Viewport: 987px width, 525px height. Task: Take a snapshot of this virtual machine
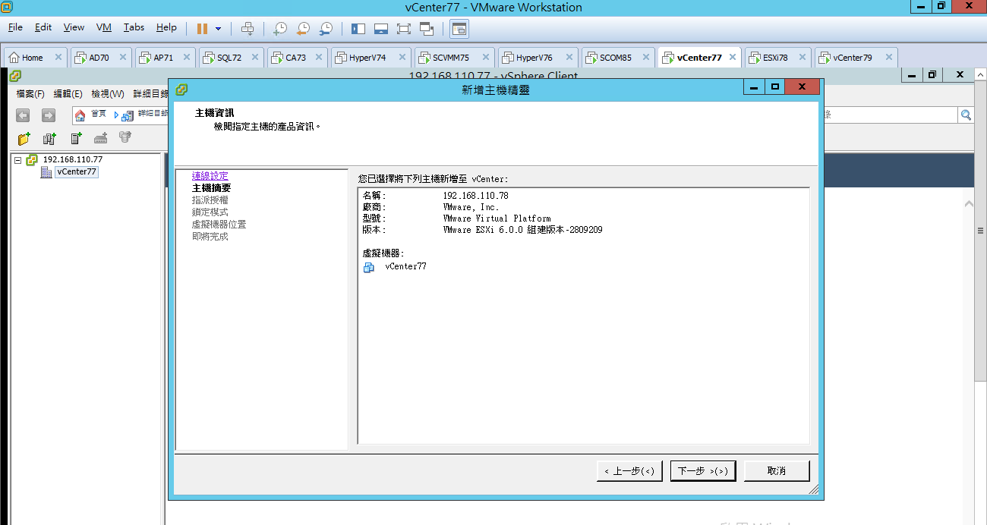[280, 29]
